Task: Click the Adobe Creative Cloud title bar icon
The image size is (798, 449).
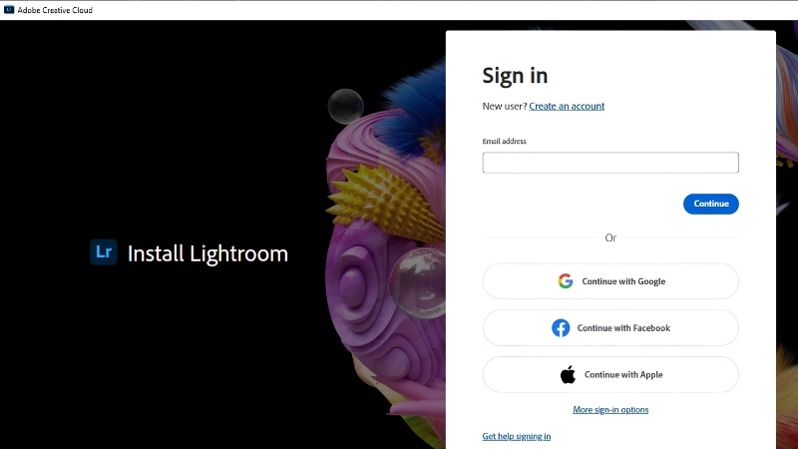Action: (9, 10)
